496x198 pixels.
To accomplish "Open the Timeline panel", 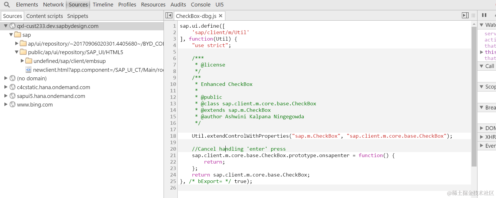I will [103, 5].
